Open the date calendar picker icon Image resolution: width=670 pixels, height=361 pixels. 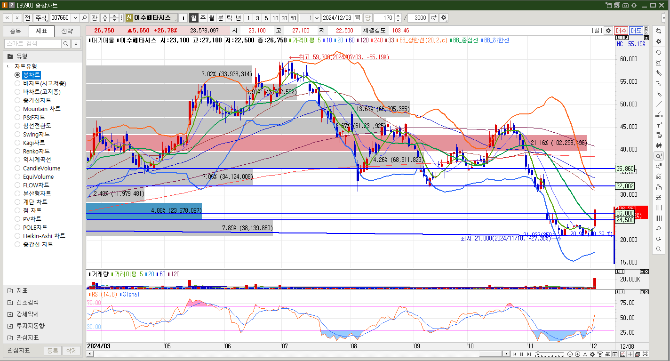click(357, 18)
